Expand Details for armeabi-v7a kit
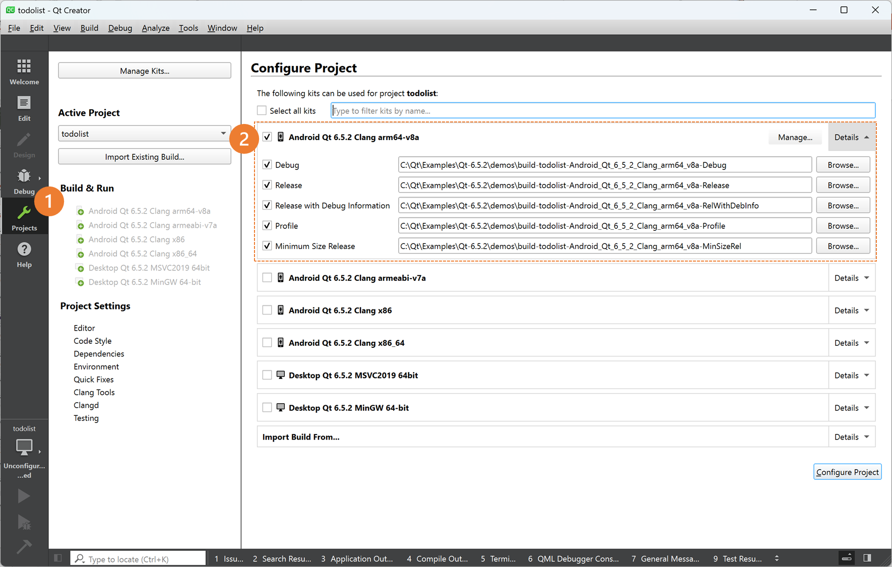Screen dimensions: 892x567 pos(852,278)
